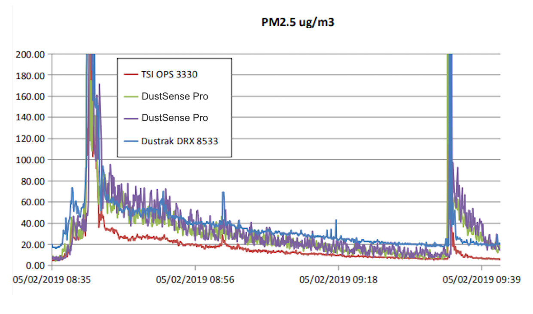This screenshot has height=314, width=533.
Task: Click the green line swatch in legend
Action: 130,97
